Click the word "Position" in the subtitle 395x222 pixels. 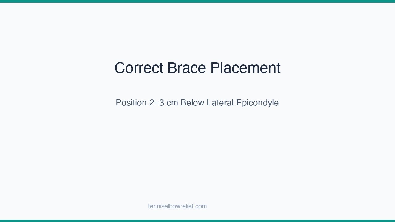[131, 103]
